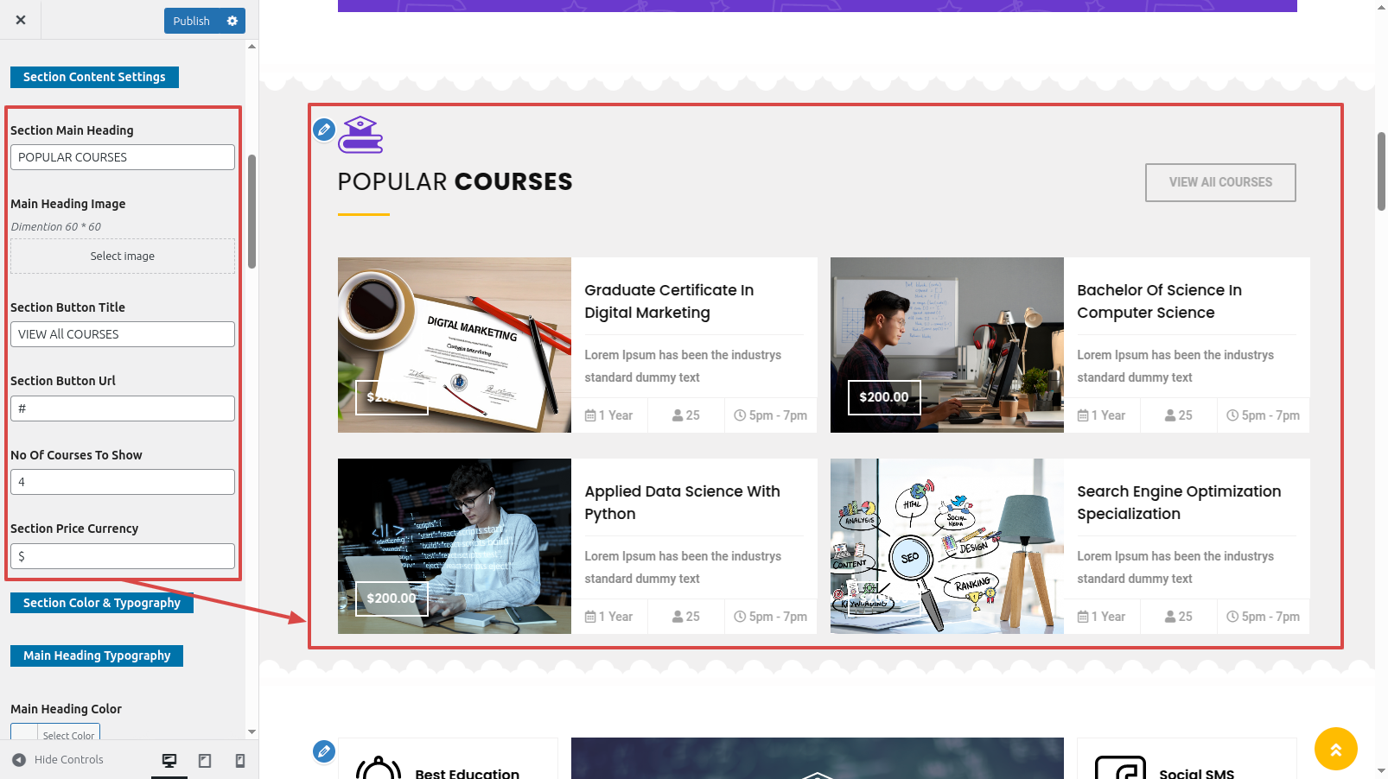Switch to tablet preview icon
This screenshot has height=779, width=1388.
coord(205,760)
